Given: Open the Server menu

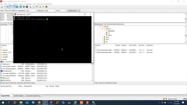Looking at the screenshot, I should pyautogui.click(x=21, y=4).
